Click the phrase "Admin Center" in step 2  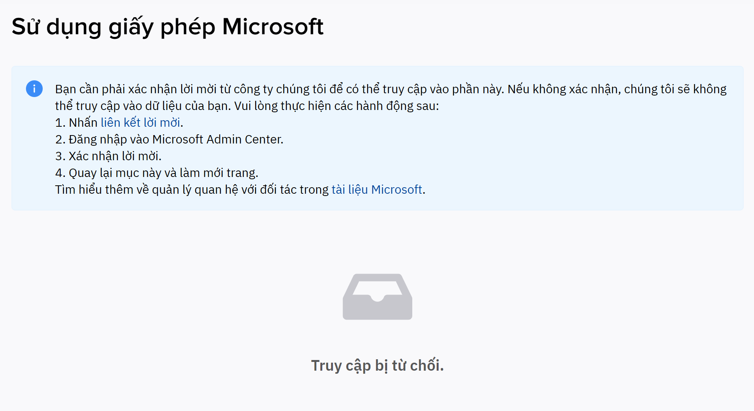tap(244, 139)
